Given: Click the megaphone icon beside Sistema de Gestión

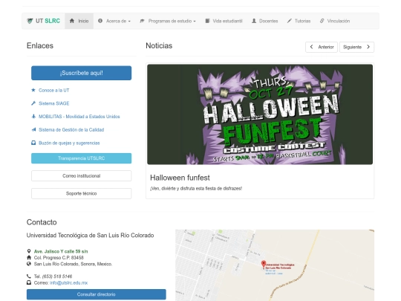Looking at the screenshot, I should [33, 129].
